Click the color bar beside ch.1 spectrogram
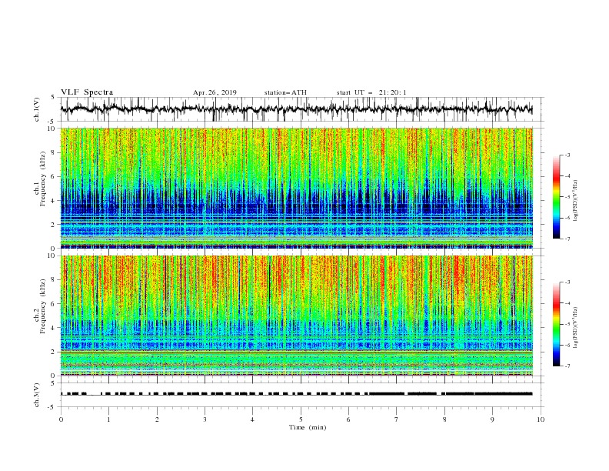The height and width of the screenshot is (471, 609). [x=557, y=197]
